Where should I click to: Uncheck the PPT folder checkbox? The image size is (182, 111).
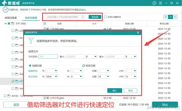(13, 81)
